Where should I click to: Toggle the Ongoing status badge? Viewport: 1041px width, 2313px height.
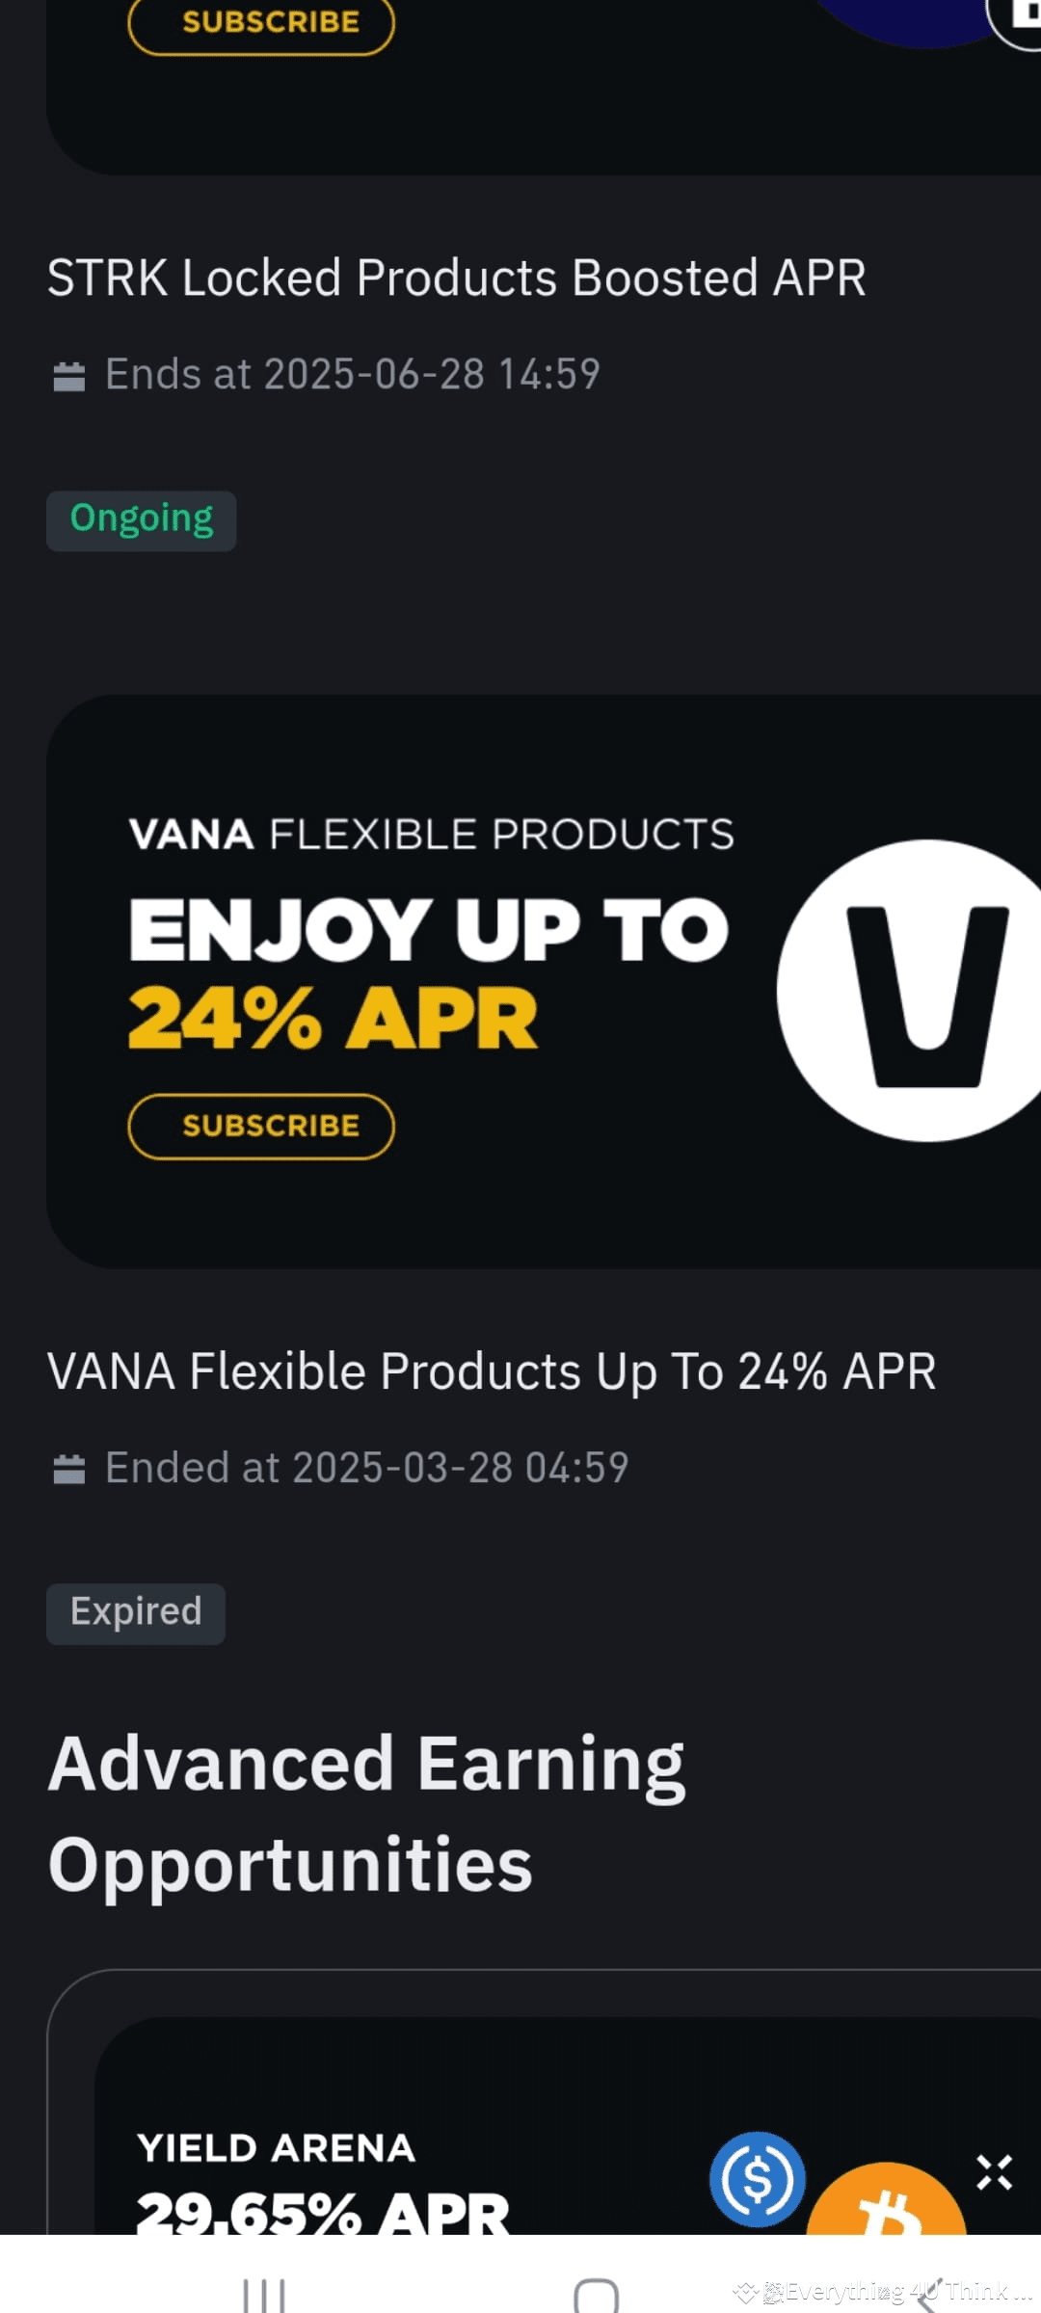[141, 518]
